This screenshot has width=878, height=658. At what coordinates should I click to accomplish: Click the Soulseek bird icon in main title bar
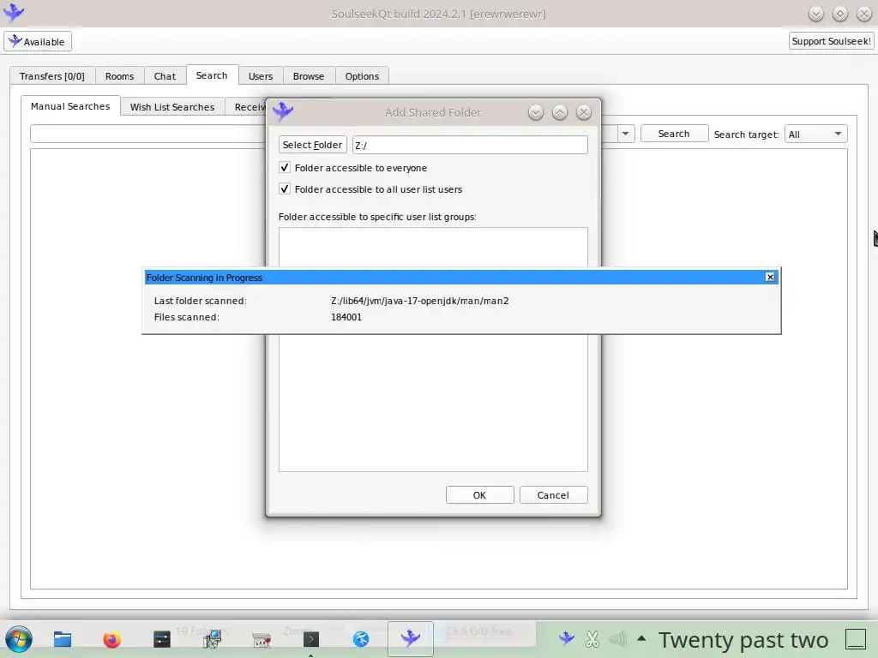(x=14, y=12)
